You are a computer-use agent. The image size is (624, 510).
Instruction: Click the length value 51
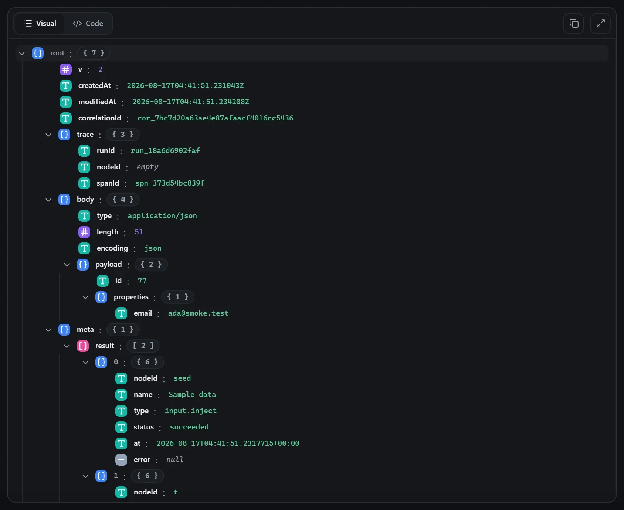click(139, 232)
